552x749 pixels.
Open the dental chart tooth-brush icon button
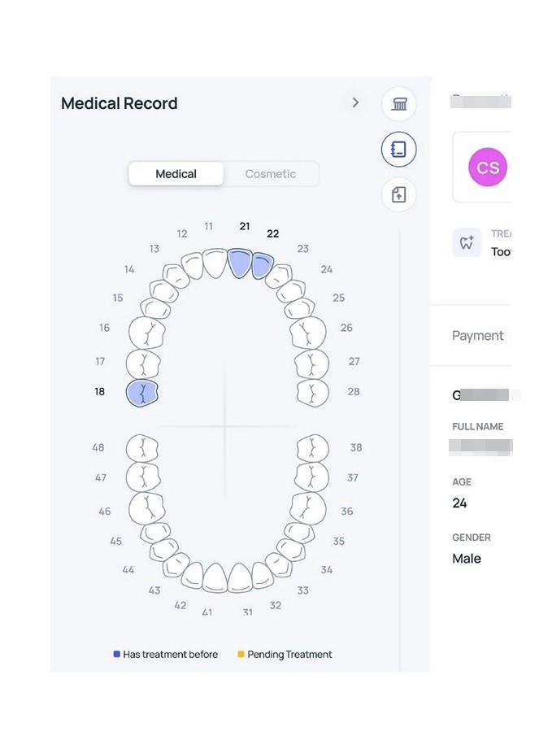pos(398,103)
